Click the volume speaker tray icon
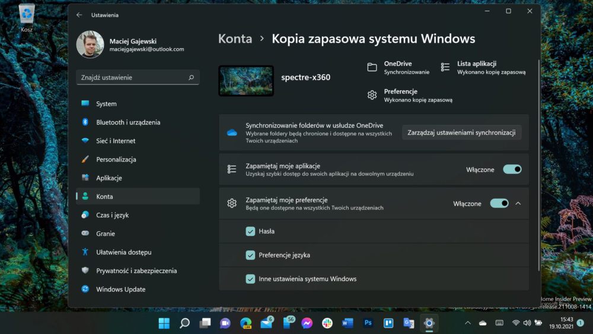Image resolution: width=593 pixels, height=334 pixels. [527, 323]
